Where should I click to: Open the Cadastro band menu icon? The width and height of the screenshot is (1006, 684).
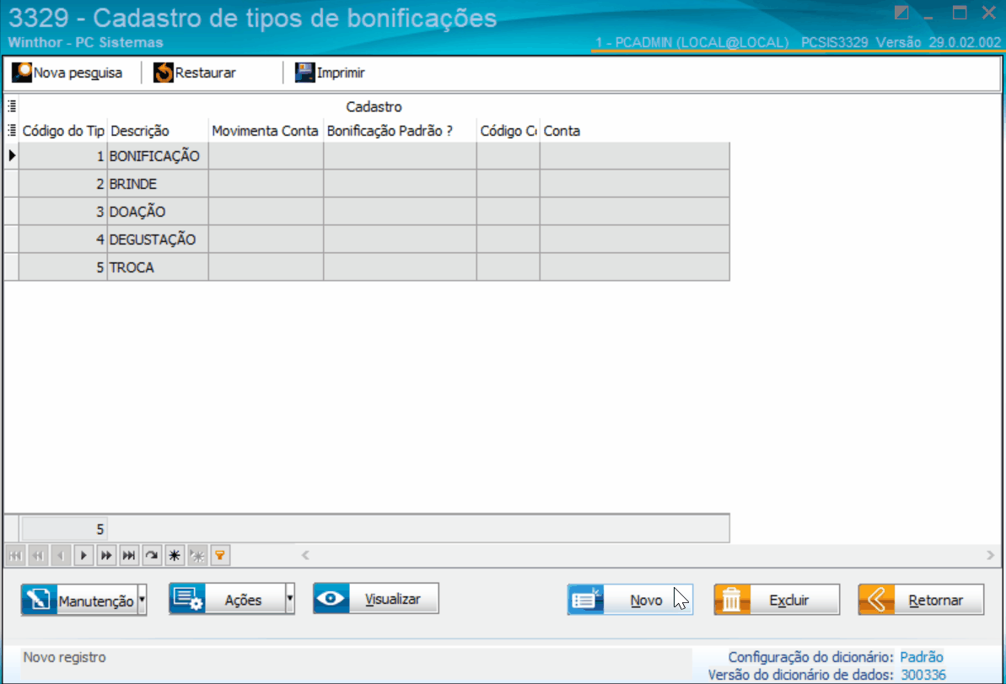click(x=12, y=106)
